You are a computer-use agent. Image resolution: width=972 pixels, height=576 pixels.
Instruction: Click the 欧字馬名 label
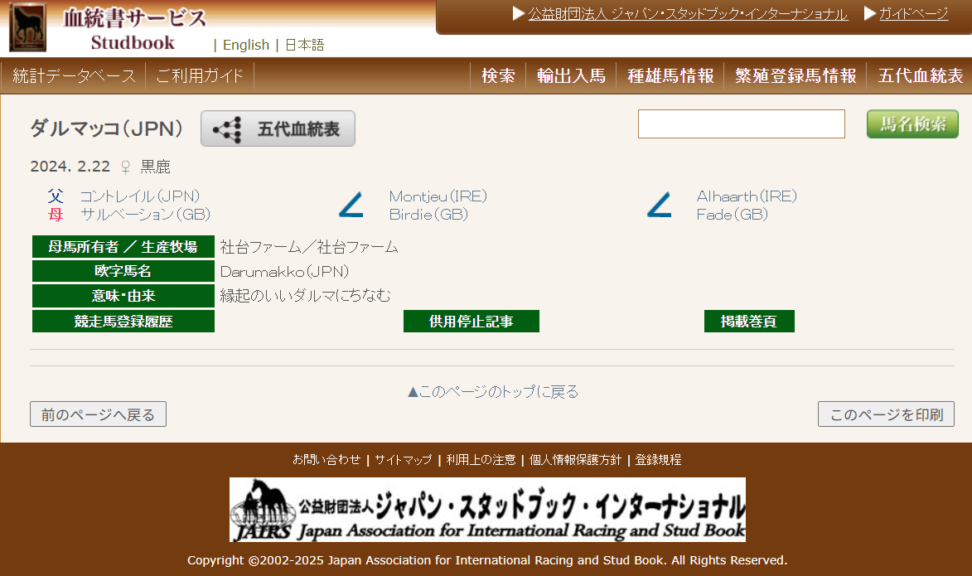coord(123,271)
